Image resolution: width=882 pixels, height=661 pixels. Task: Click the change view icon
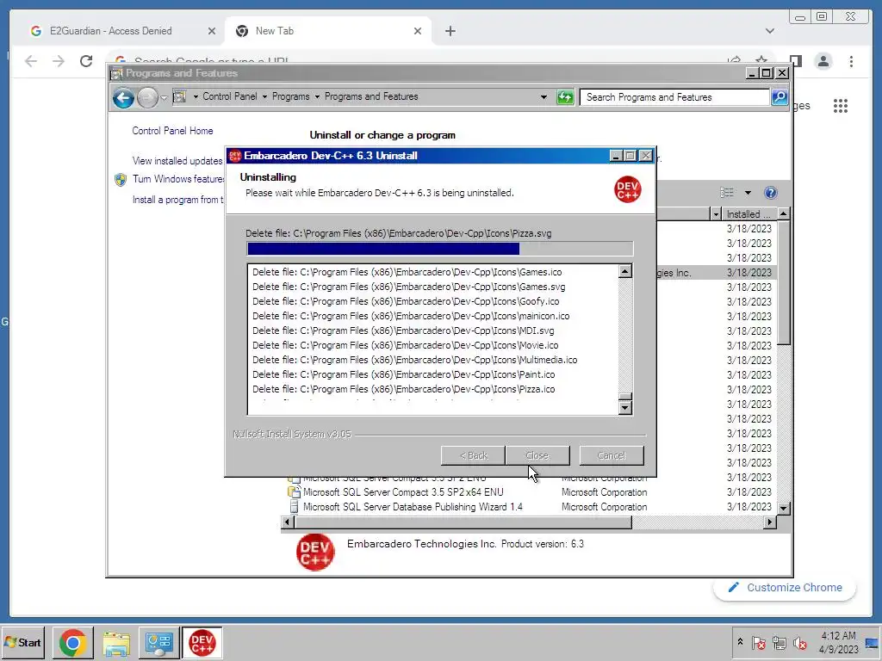727,193
